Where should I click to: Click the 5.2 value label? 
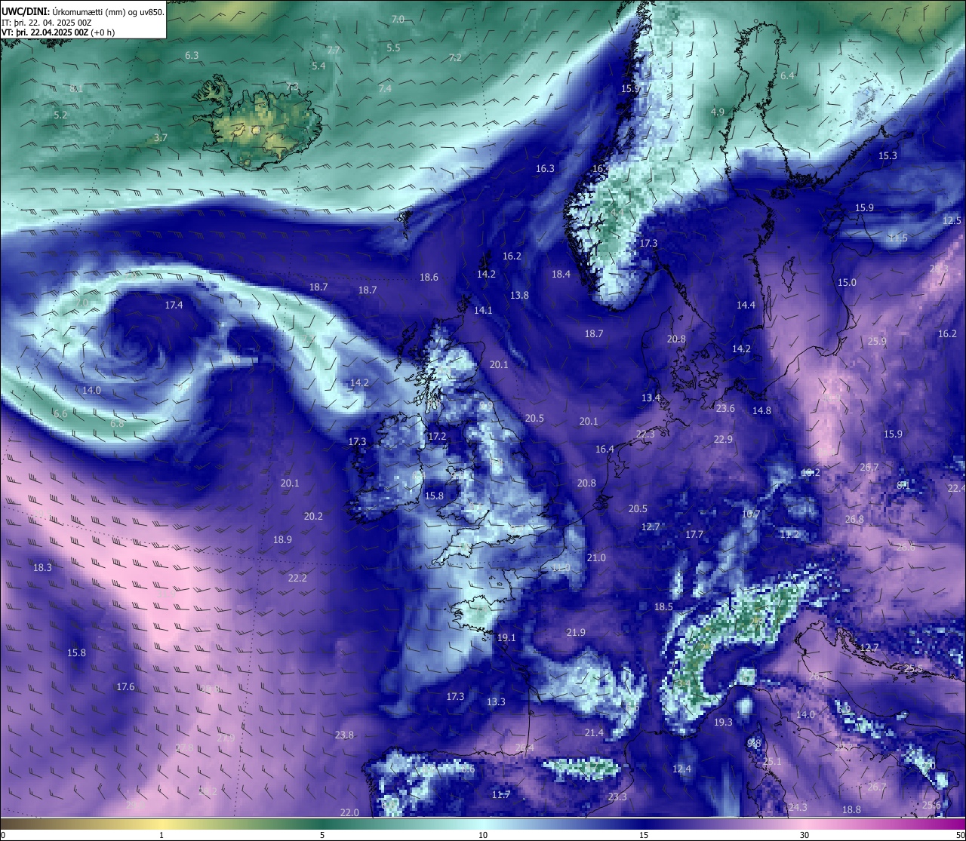click(60, 115)
